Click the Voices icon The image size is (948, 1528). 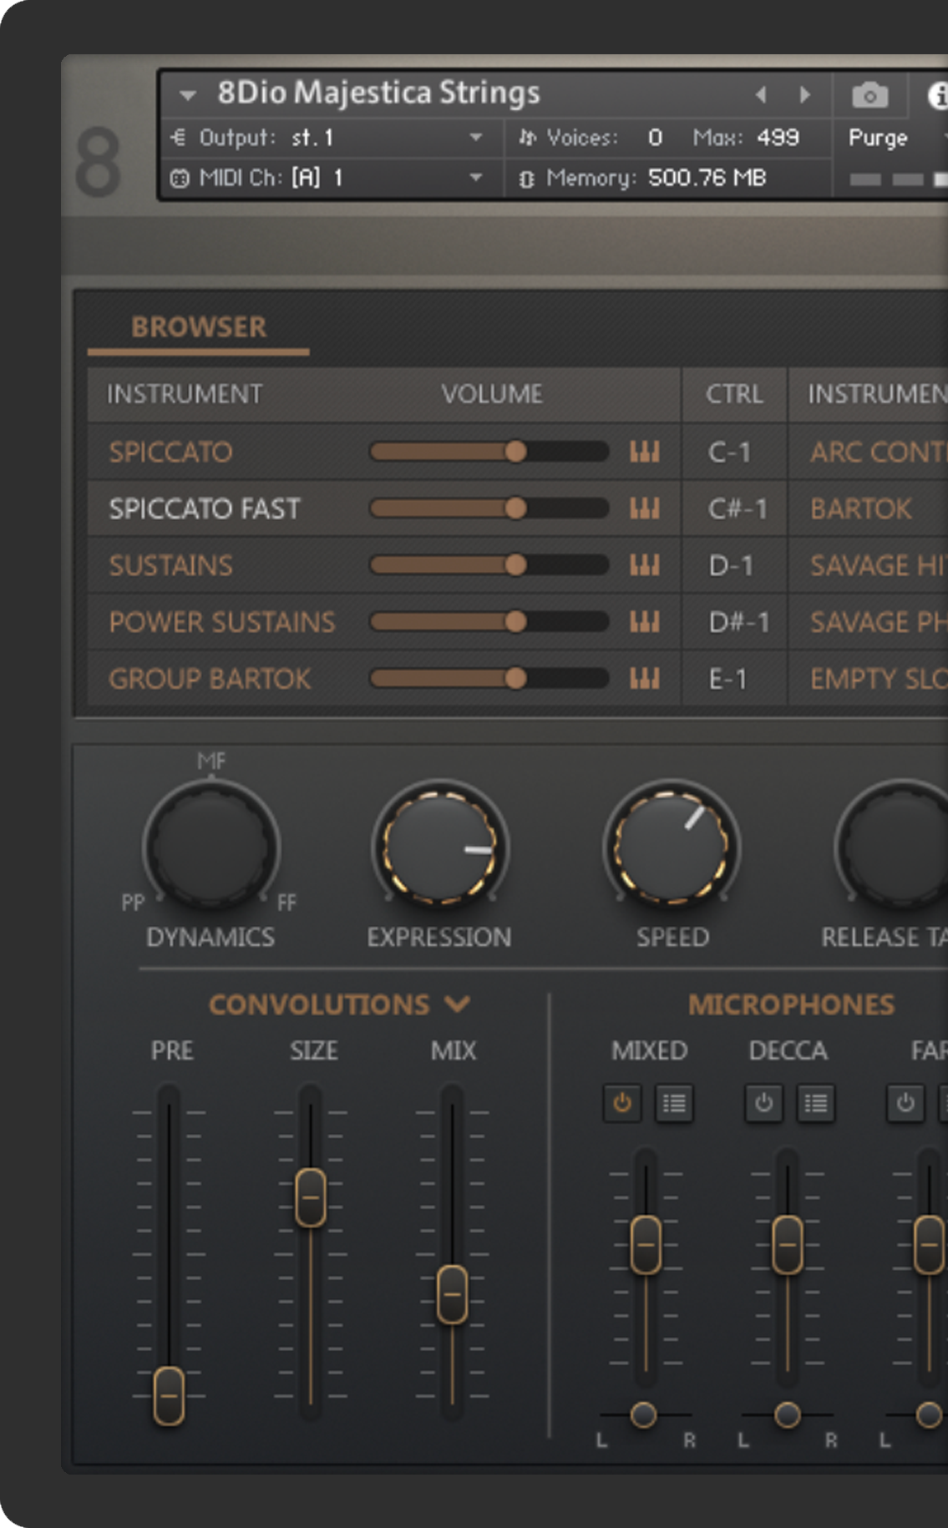[x=527, y=137]
